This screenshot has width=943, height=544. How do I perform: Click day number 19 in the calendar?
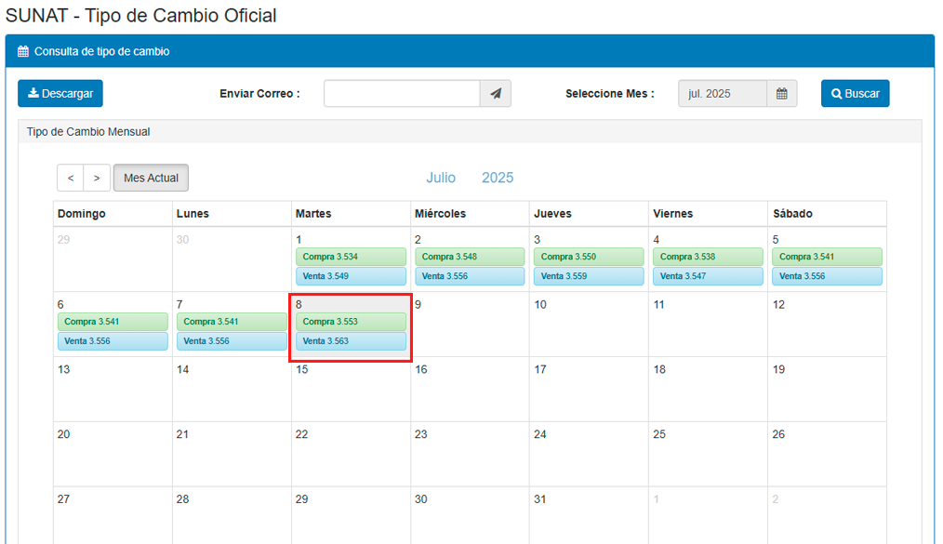778,370
